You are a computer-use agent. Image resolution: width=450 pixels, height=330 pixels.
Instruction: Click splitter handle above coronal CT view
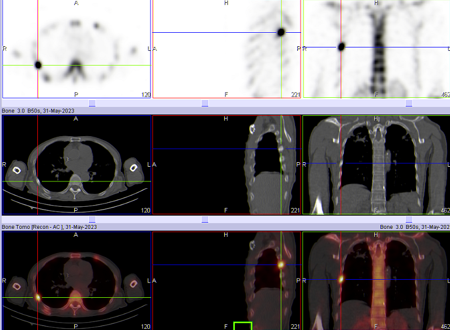[409, 103]
